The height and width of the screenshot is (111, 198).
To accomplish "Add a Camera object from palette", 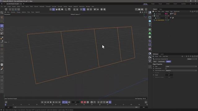I will (150, 57).
